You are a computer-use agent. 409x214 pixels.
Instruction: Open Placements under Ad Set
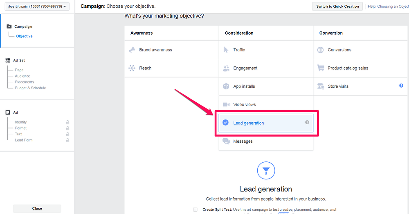tap(24, 82)
